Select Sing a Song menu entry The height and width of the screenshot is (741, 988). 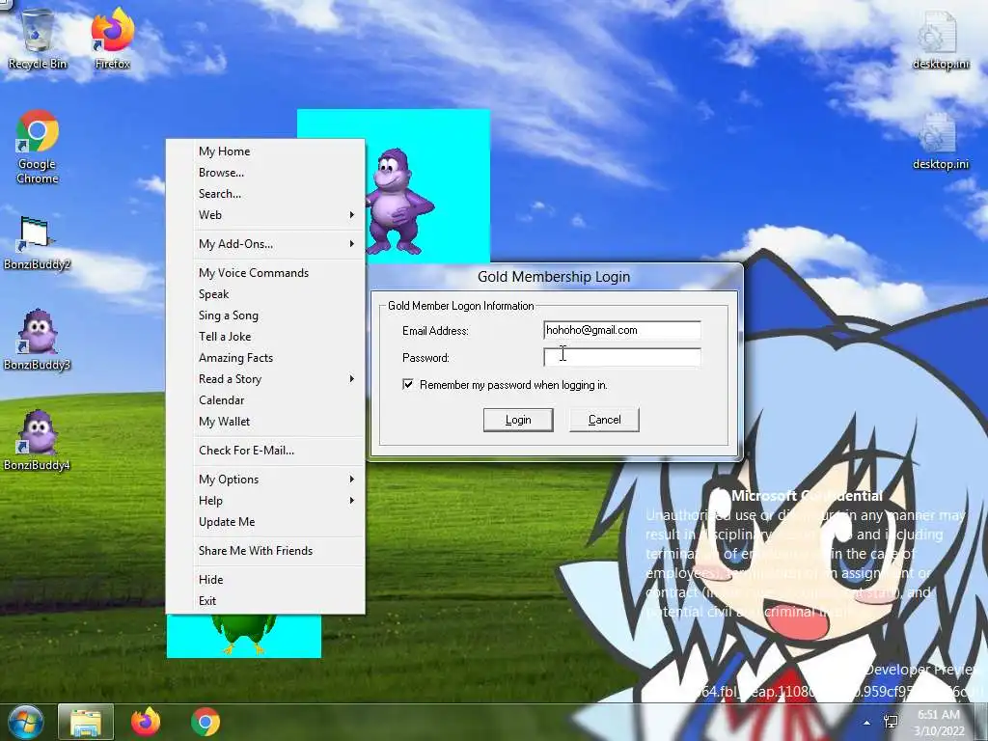(277, 316)
